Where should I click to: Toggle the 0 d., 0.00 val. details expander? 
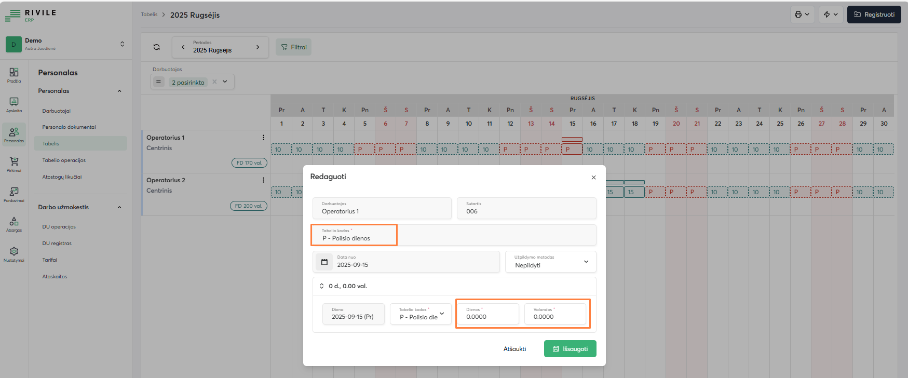click(322, 286)
